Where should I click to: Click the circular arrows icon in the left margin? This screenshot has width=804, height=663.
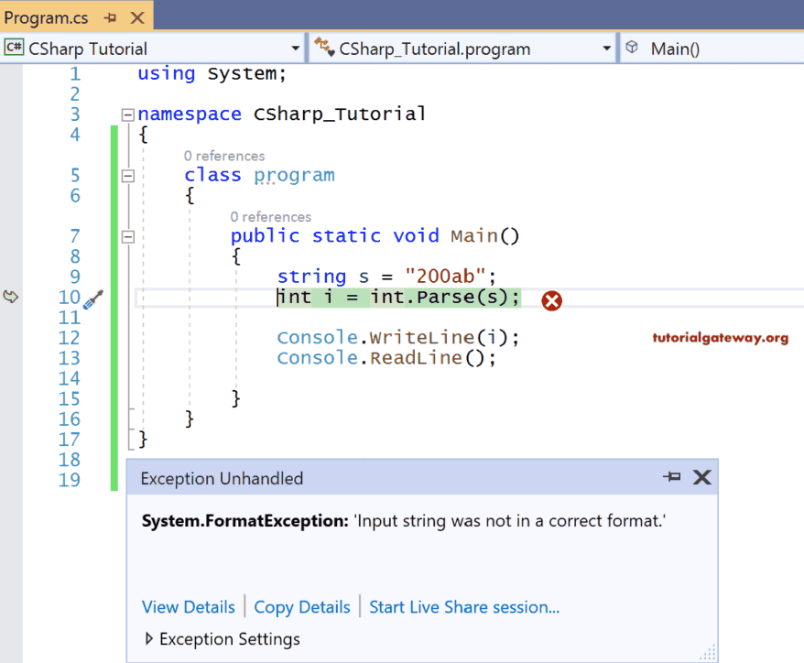9,297
